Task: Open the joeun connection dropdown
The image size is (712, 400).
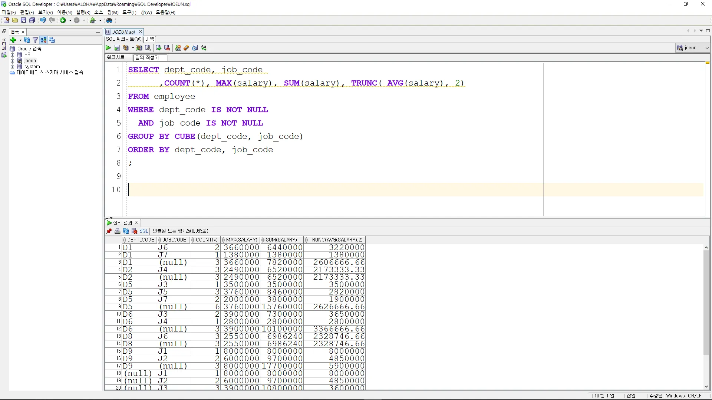Action: click(x=707, y=48)
